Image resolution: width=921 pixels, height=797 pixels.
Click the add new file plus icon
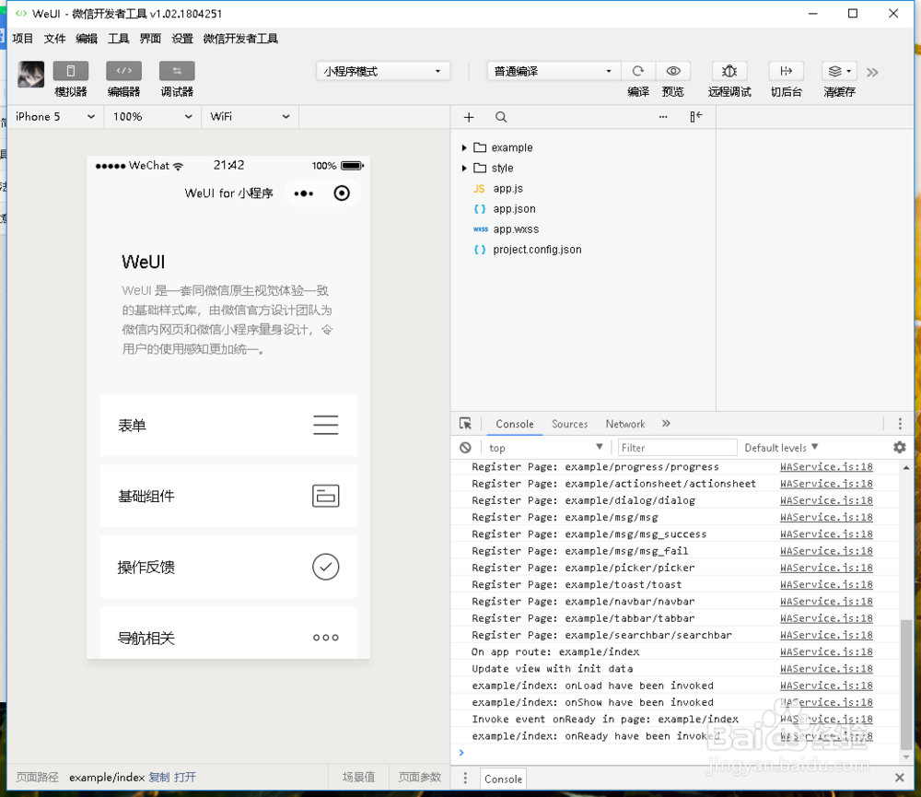469,117
